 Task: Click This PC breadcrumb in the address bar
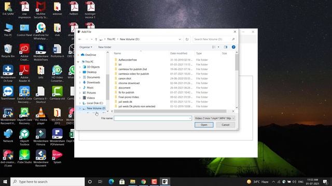(111, 39)
